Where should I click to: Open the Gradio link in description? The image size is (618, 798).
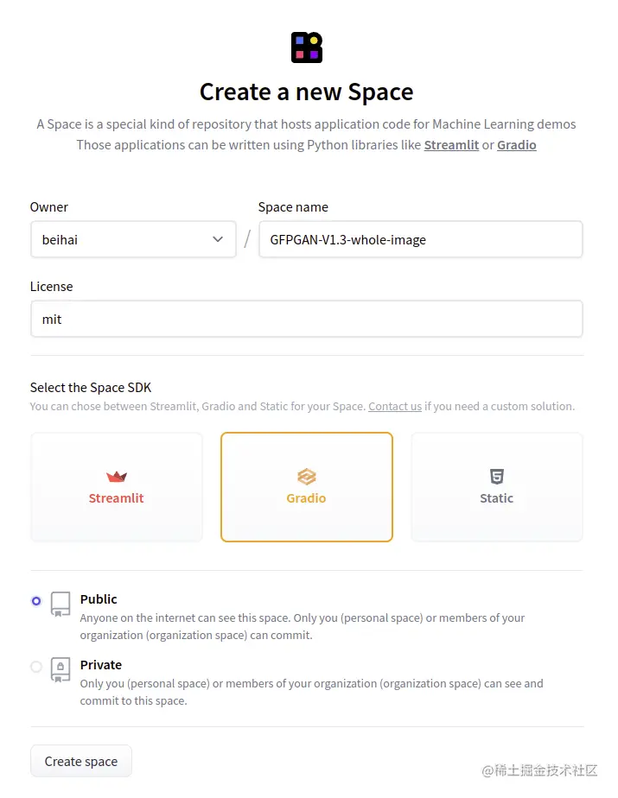point(517,145)
